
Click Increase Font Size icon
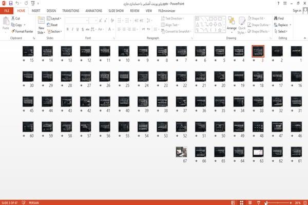(101, 21)
